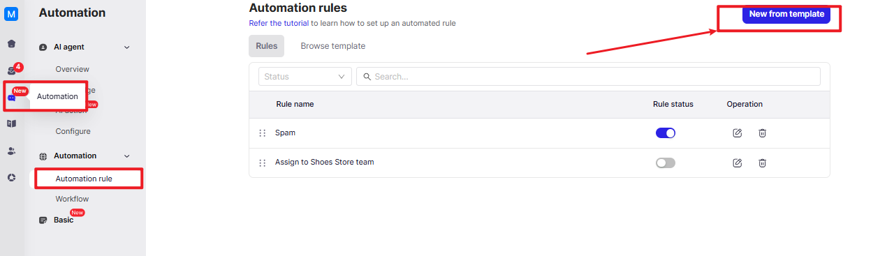Edit the Spam rule
The height and width of the screenshot is (256, 894).
pos(737,133)
